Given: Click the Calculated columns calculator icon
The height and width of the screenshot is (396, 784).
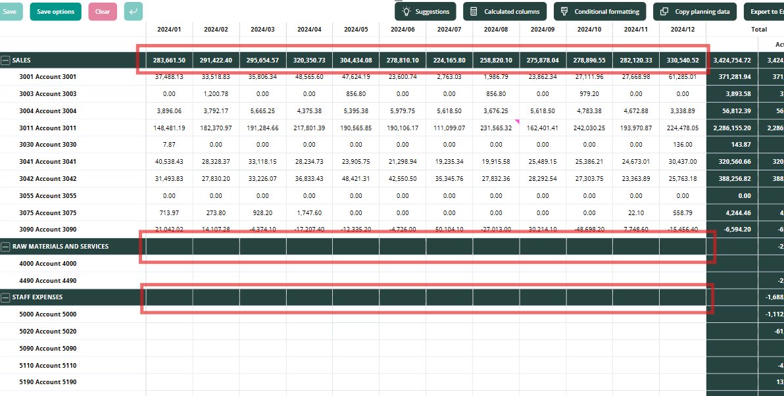Looking at the screenshot, I should point(474,11).
